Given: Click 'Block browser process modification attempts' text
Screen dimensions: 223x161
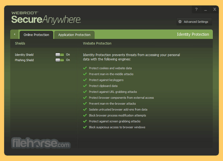Looking at the screenshot, I should pos(117,115).
